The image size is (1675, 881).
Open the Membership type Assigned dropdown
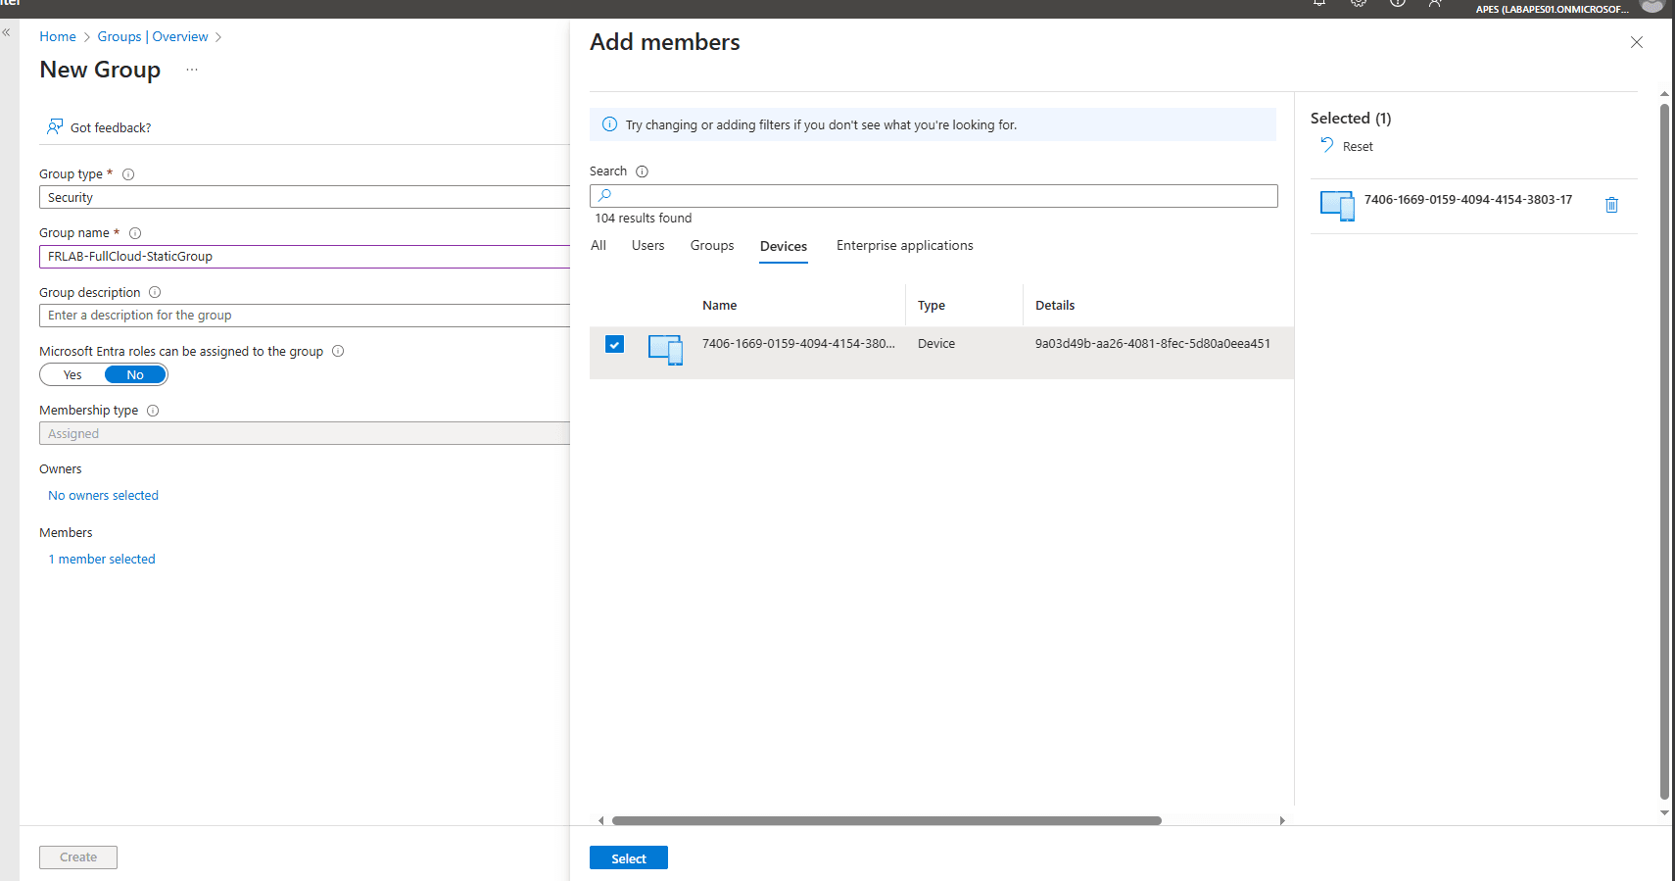click(305, 433)
